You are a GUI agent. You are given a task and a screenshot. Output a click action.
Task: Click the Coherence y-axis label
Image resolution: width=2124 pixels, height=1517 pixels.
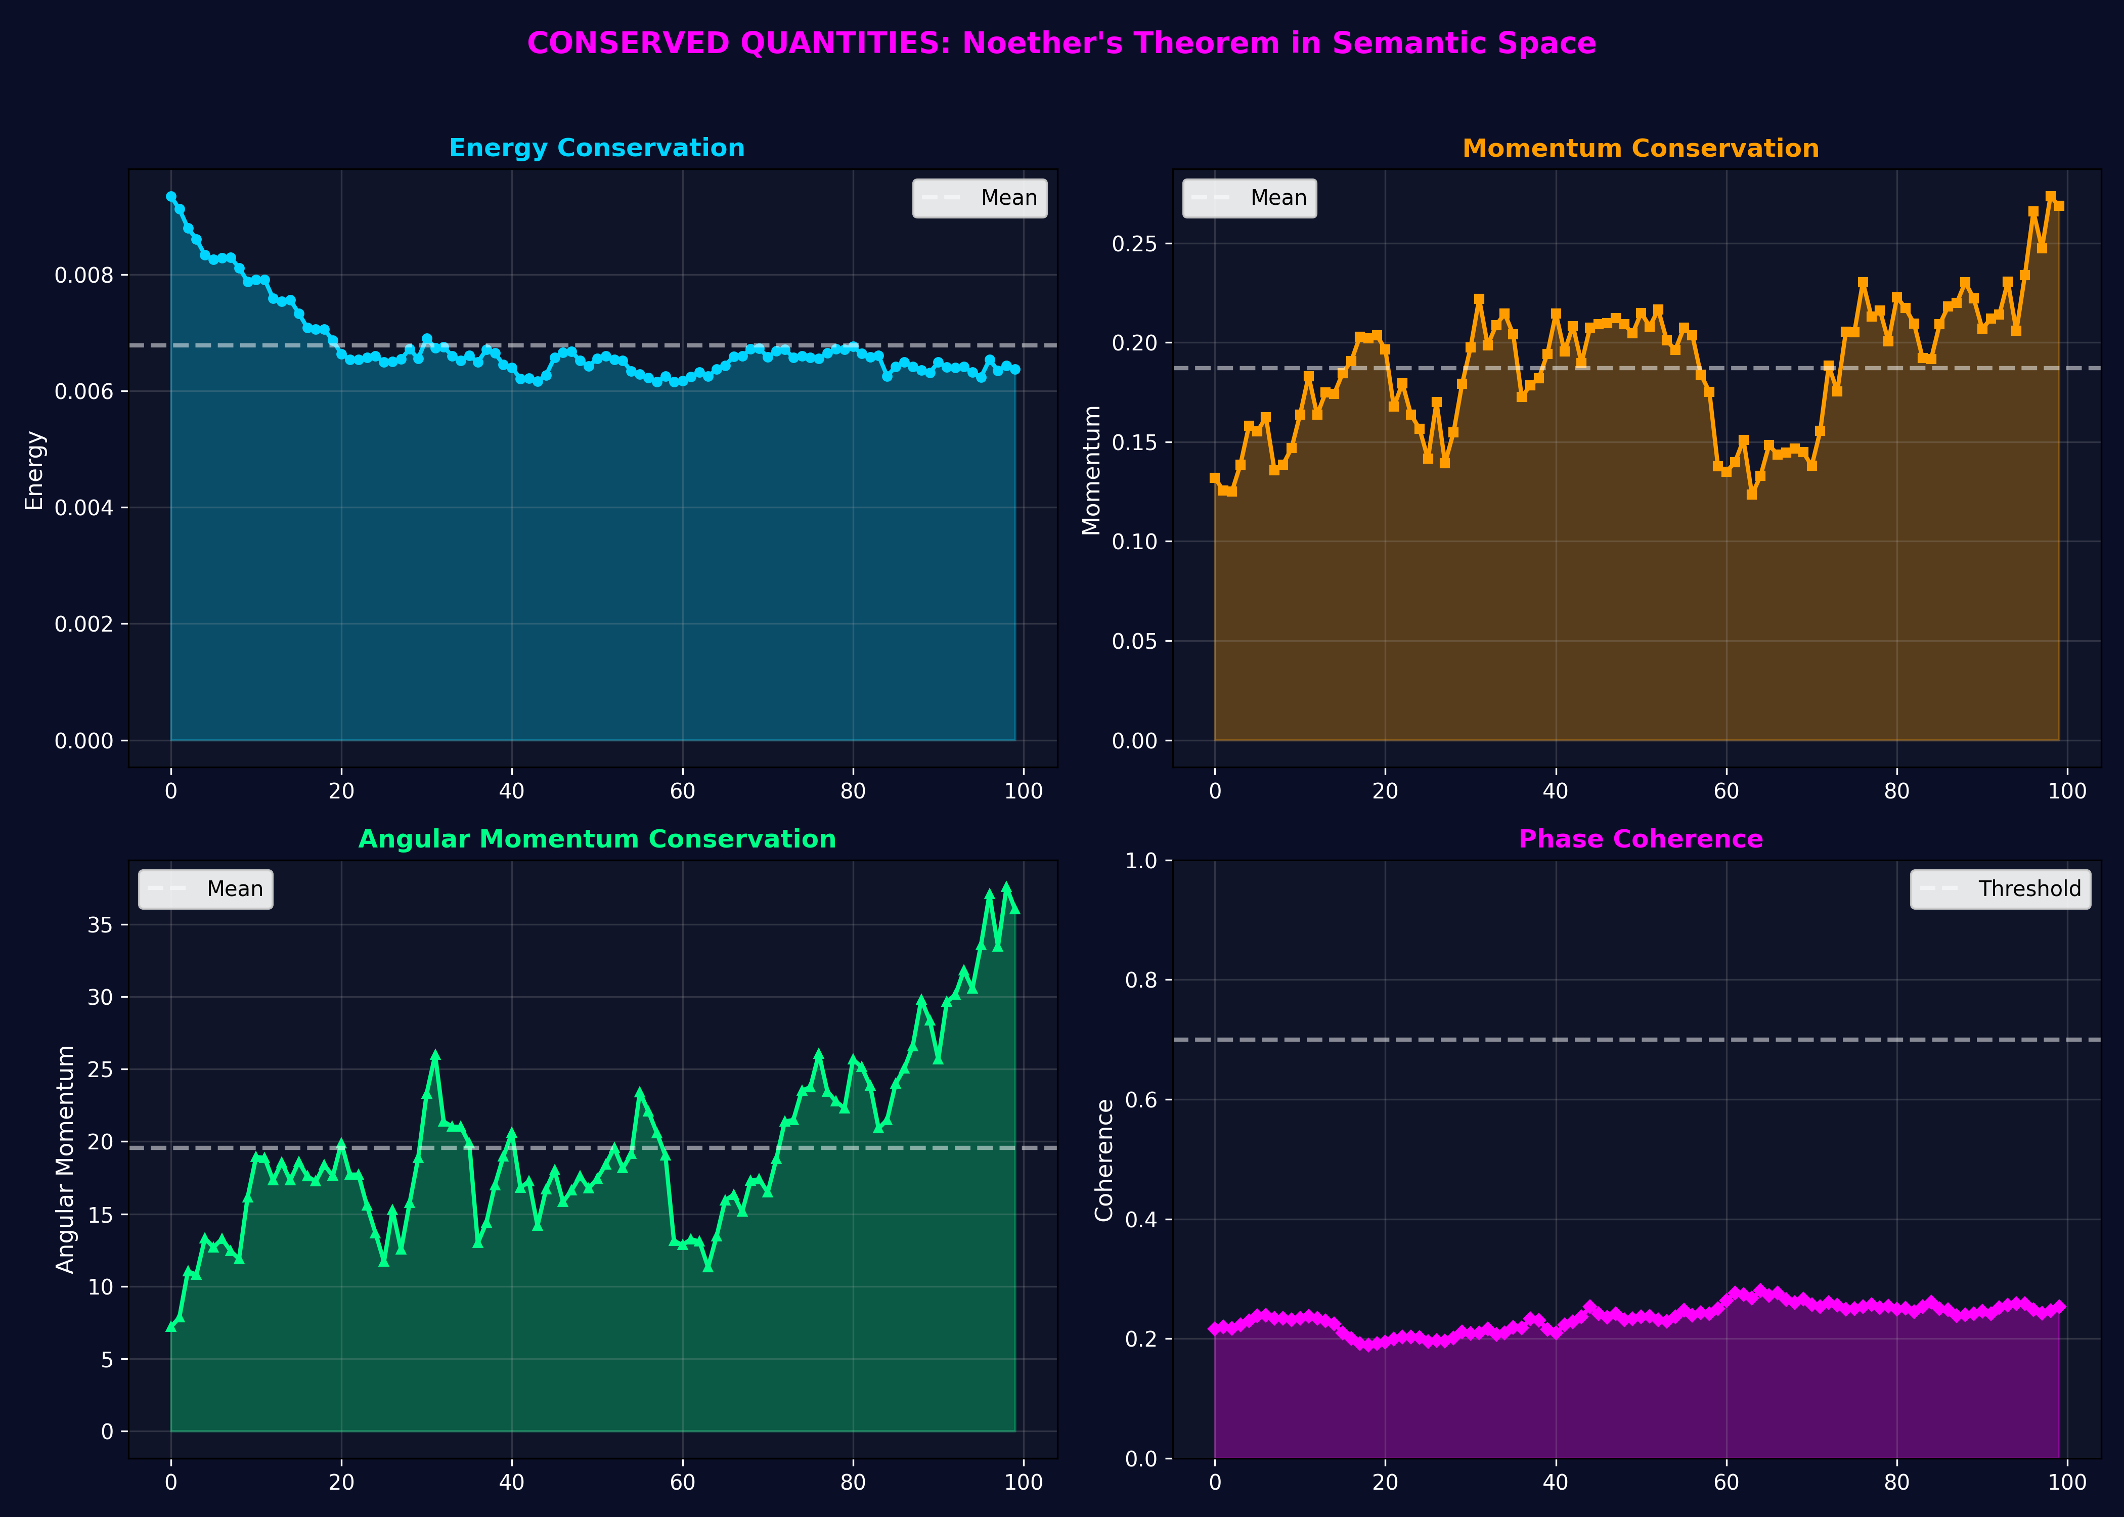[1104, 1159]
